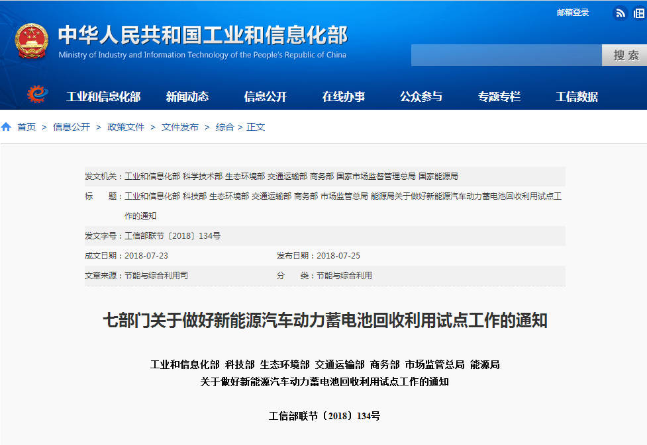Click 综合 breadcrumb link
The width and height of the screenshot is (647, 445).
point(224,127)
